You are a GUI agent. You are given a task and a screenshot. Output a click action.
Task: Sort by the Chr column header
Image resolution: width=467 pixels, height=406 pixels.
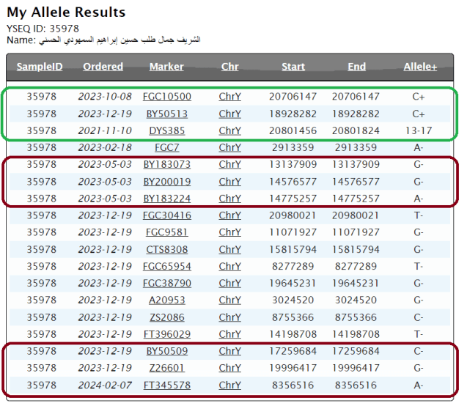point(229,67)
